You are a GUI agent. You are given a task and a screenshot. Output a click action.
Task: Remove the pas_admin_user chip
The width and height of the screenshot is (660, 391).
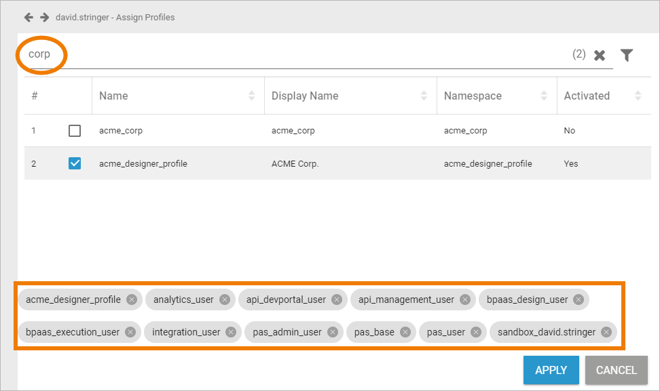(x=333, y=332)
